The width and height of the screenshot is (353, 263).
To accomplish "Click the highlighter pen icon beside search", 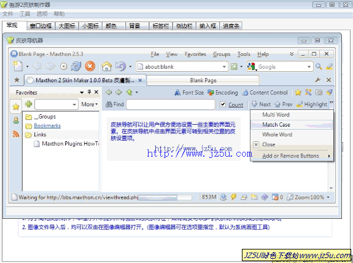I will pyautogui.click(x=329, y=66).
